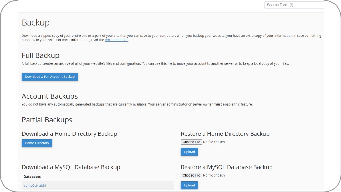Download the abhip6c6_abhi database backup
Viewport: 341px width, 192px height.
point(35,185)
